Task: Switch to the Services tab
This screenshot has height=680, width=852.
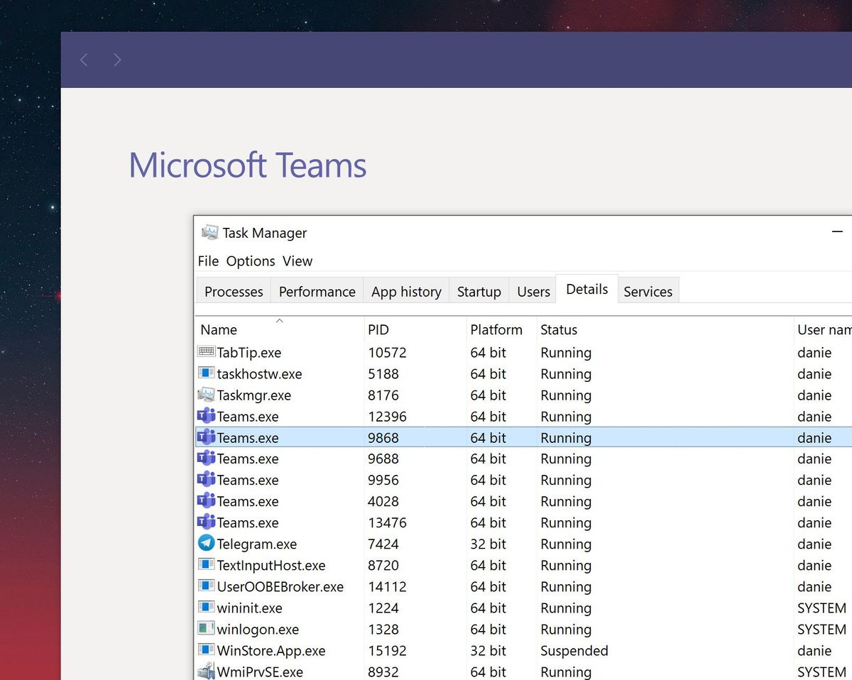Action: click(x=648, y=291)
